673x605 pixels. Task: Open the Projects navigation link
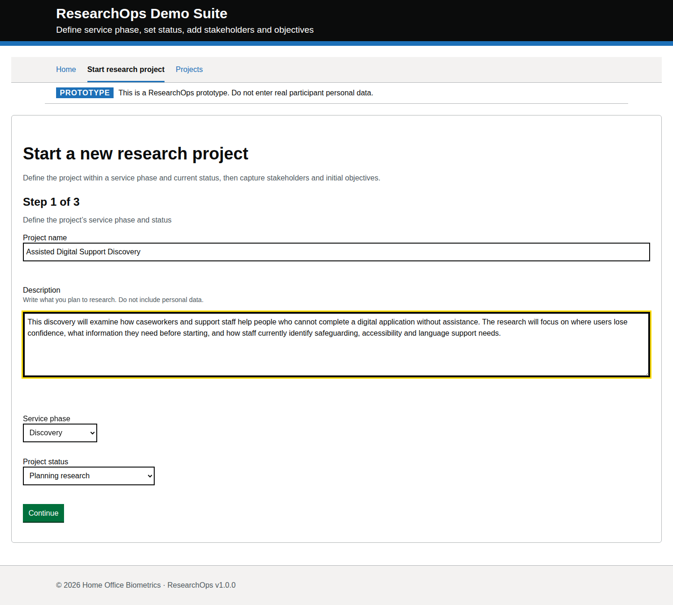click(x=189, y=69)
